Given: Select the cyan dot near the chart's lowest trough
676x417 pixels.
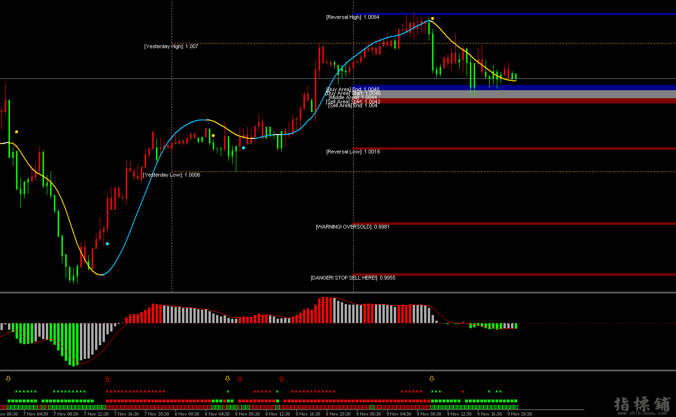Looking at the screenshot, I should 107,244.
